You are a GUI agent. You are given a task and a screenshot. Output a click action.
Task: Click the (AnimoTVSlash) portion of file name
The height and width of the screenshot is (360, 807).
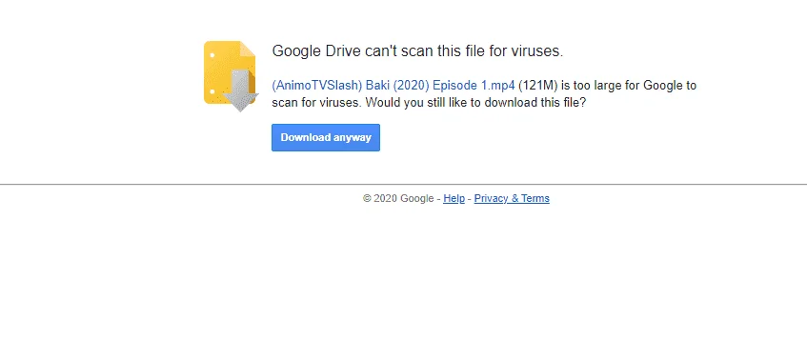317,85
